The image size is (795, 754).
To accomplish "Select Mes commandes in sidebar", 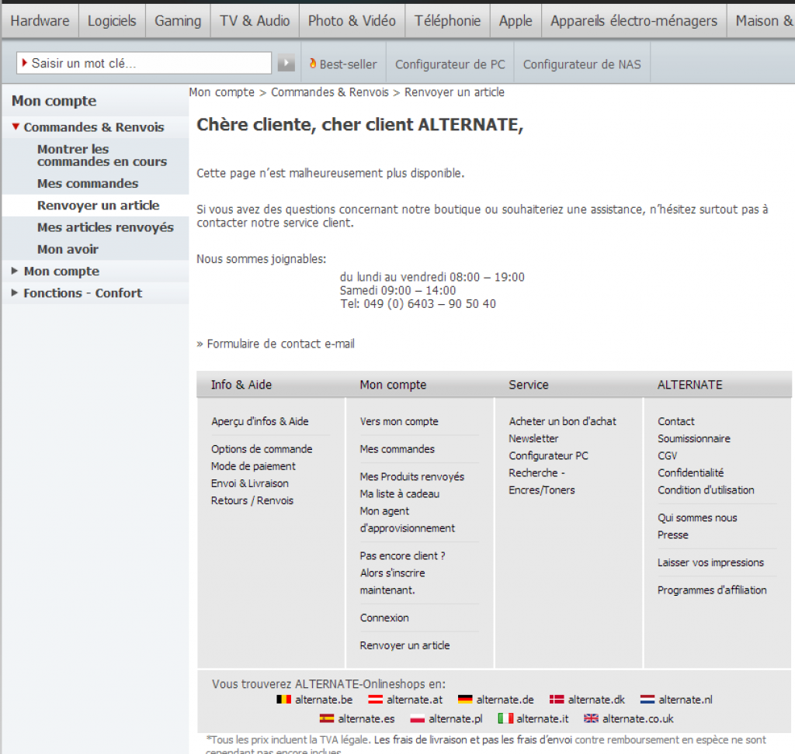I will point(88,183).
